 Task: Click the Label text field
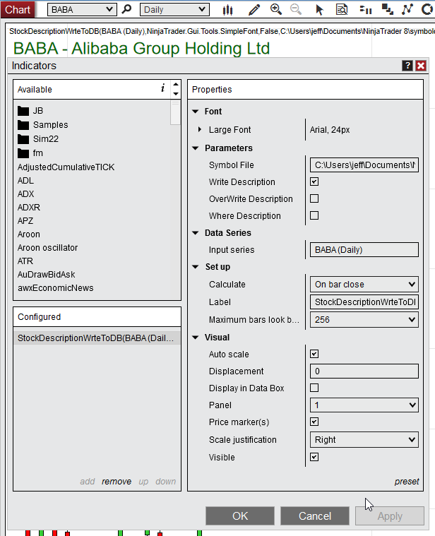point(364,302)
